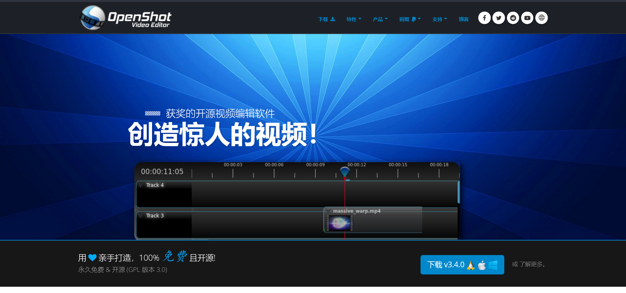The width and height of the screenshot is (626, 293).
Task: Click the blue heart icon
Action: [x=92, y=258]
